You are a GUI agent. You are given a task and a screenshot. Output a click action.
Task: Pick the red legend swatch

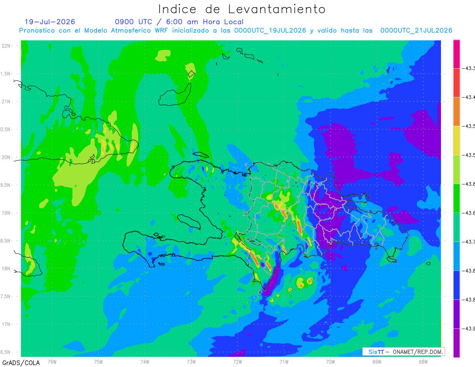(456, 82)
